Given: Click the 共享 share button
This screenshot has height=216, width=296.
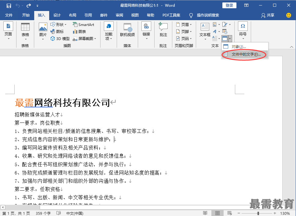Looking at the screenshot, I should click(268, 15).
